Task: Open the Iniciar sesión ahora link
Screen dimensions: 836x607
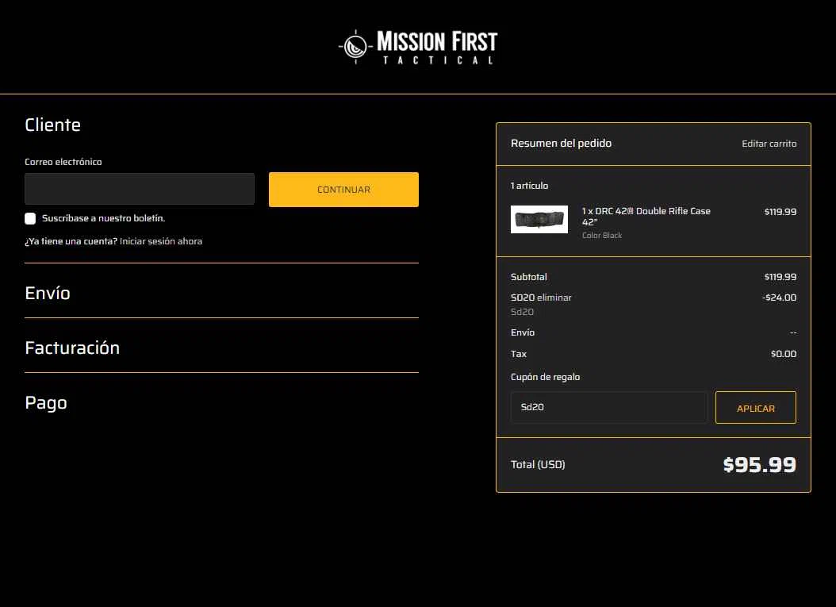Action: point(161,241)
